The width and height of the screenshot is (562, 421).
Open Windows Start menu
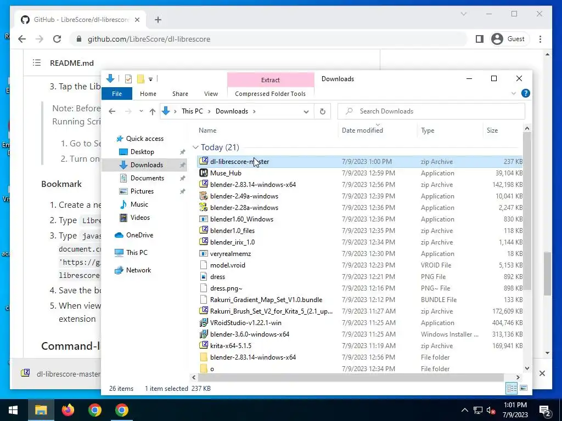pyautogui.click(x=13, y=410)
